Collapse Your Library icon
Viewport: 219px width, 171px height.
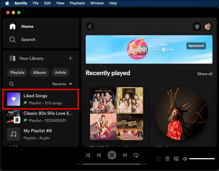click(x=12, y=58)
